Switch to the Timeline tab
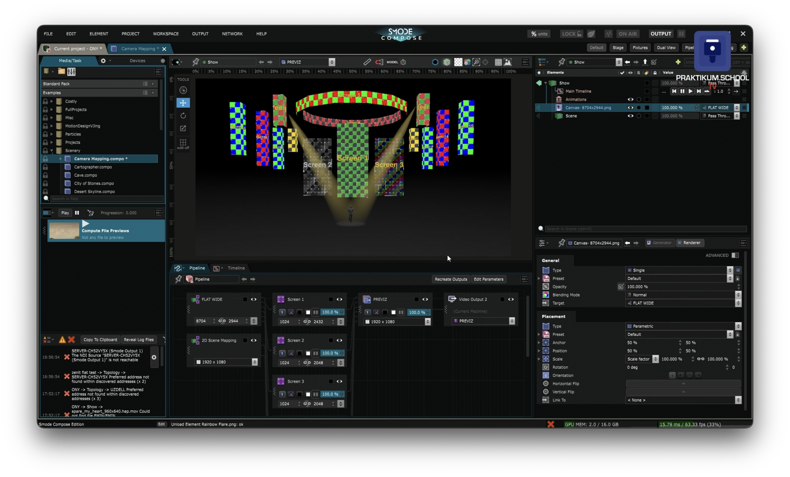The width and height of the screenshot is (790, 477). coord(236,268)
